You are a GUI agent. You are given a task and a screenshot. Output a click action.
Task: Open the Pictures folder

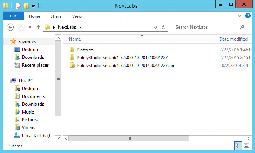(30, 119)
